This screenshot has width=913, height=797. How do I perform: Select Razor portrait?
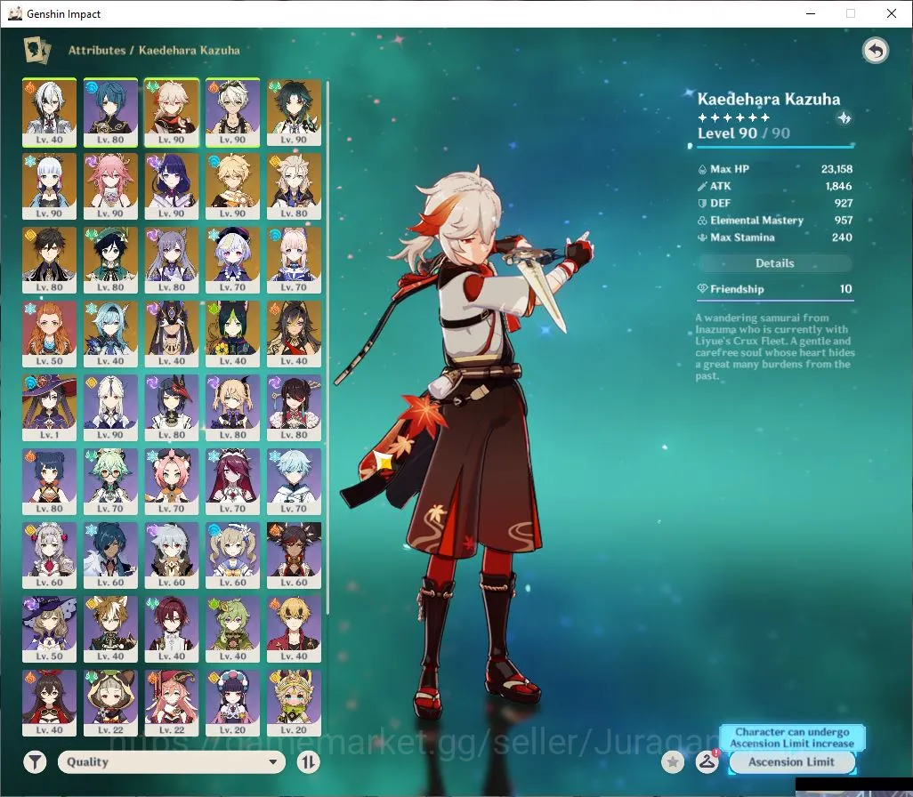172,556
